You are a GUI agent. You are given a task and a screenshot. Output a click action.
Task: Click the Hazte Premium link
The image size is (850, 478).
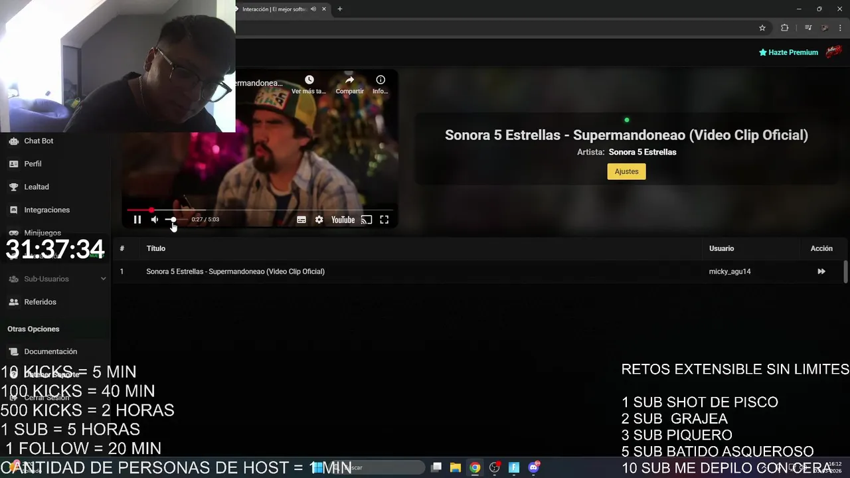click(788, 52)
